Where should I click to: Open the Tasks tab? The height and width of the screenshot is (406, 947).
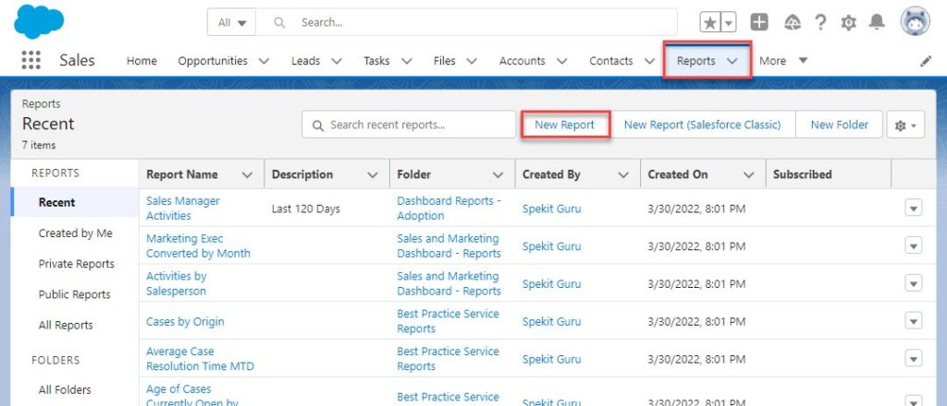(x=376, y=61)
